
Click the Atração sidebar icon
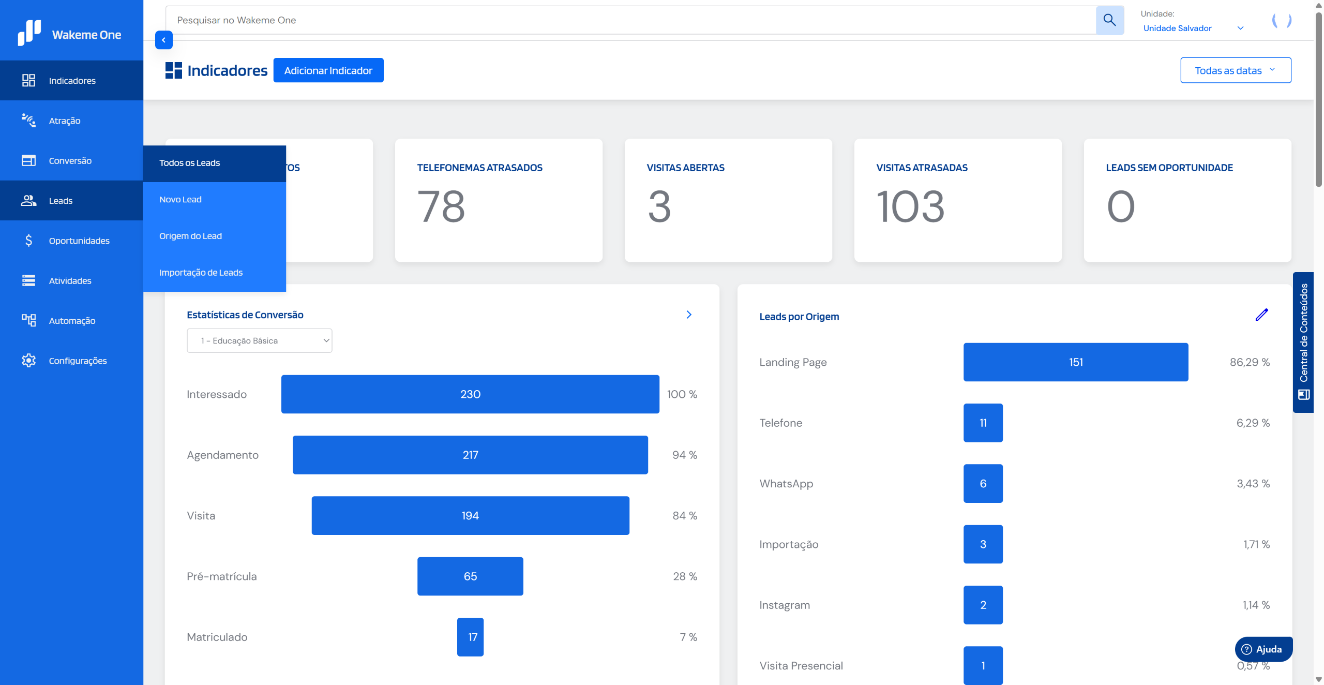coord(28,121)
